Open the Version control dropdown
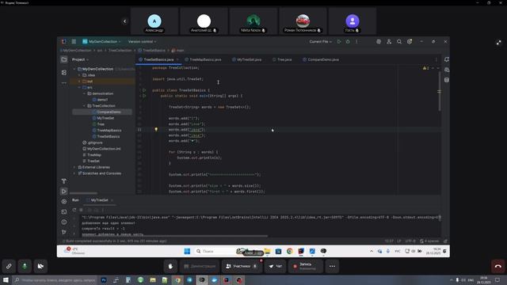Image resolution: width=507 pixels, height=285 pixels. click(142, 42)
